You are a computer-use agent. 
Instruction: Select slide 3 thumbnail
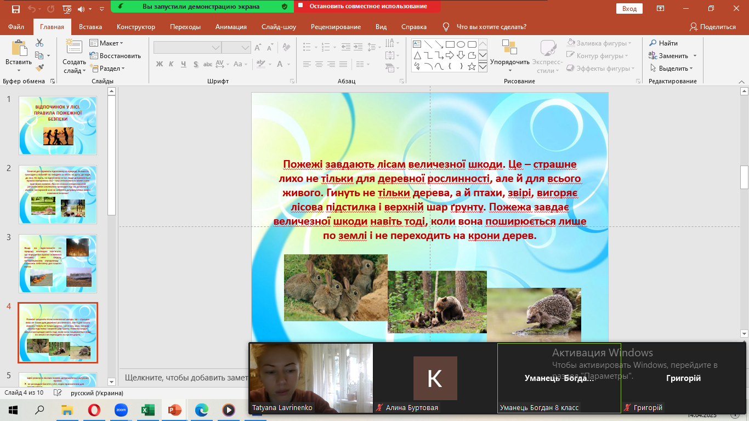click(58, 264)
